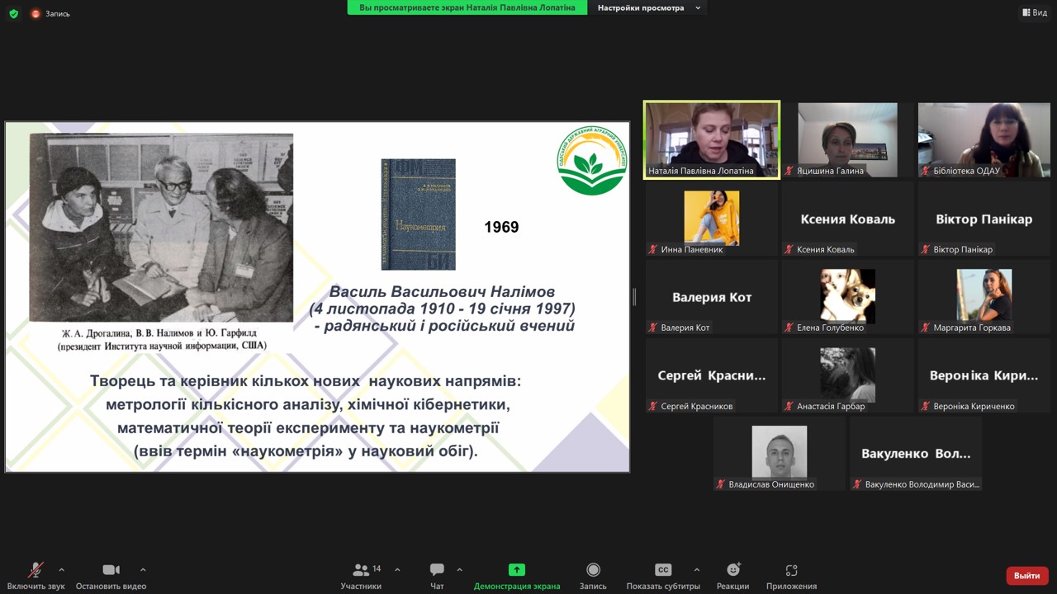The height and width of the screenshot is (594, 1057).
Task: Click divider handle between slide and gallery
Action: click(634, 297)
